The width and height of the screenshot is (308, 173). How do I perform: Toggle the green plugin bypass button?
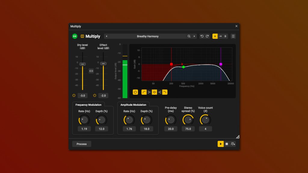(x=75, y=36)
